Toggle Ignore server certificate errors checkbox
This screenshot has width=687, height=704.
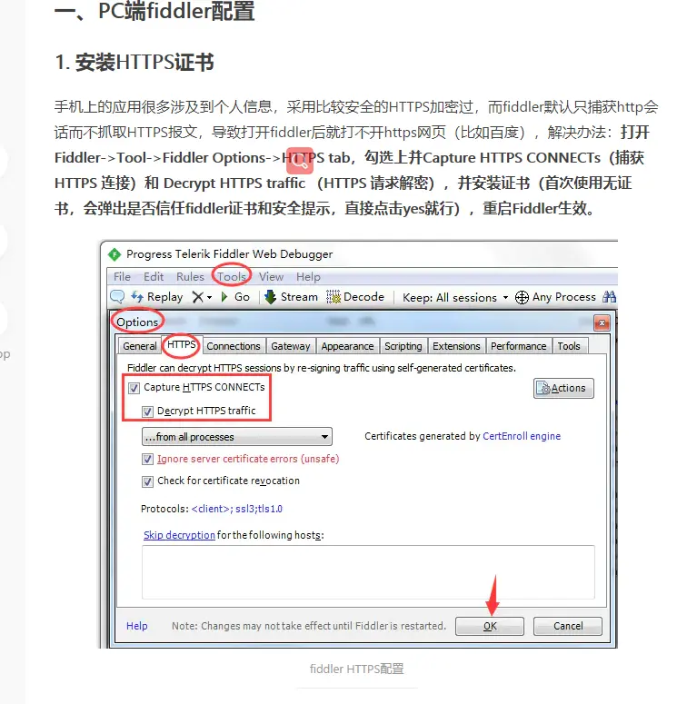point(147,459)
